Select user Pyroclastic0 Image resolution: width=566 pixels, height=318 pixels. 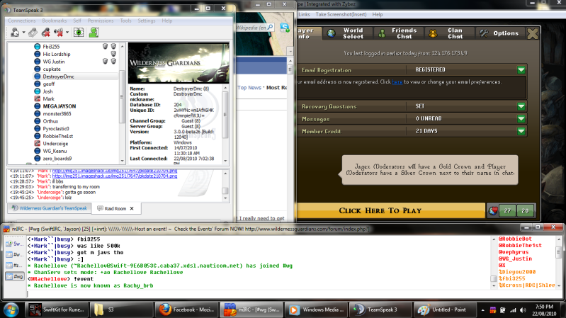56,128
